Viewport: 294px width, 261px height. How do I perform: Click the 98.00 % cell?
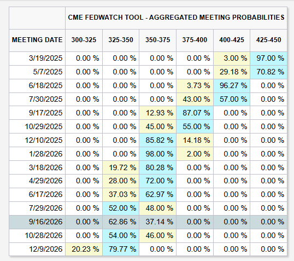[158, 154]
